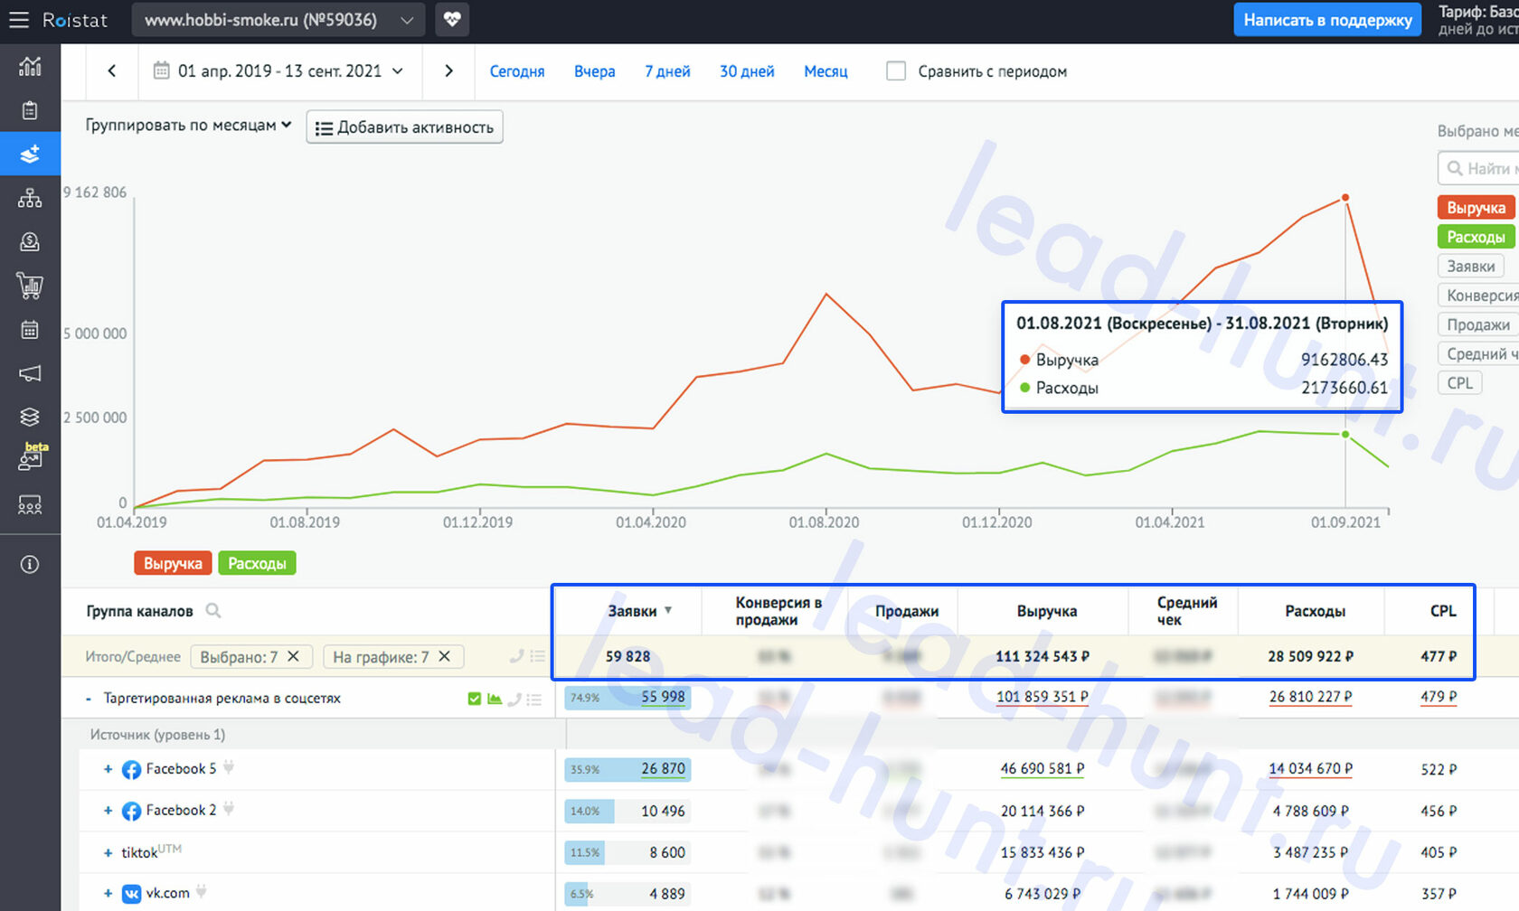Toggle the Продажи metric chip in right panel

[1477, 324]
